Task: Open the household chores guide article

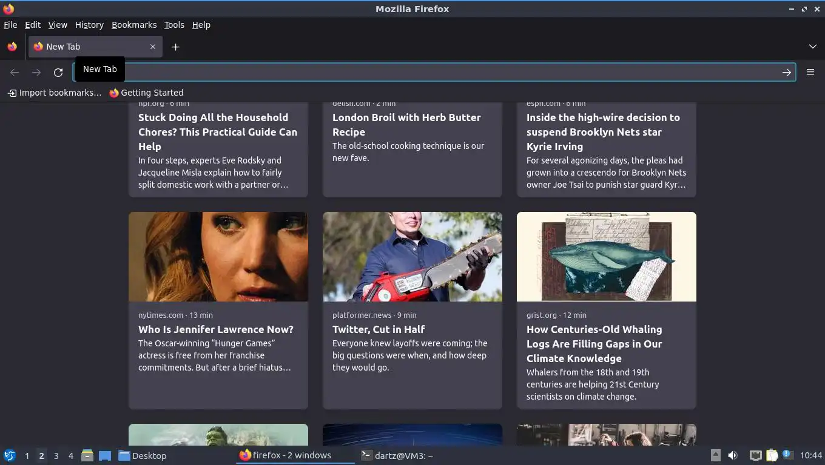Action: pos(218,132)
